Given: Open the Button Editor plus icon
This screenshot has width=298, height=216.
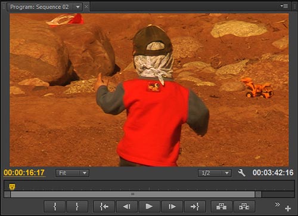Looking at the screenshot, I should (288, 208).
